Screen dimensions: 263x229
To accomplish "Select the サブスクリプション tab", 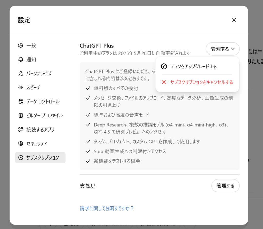I will tap(40, 157).
